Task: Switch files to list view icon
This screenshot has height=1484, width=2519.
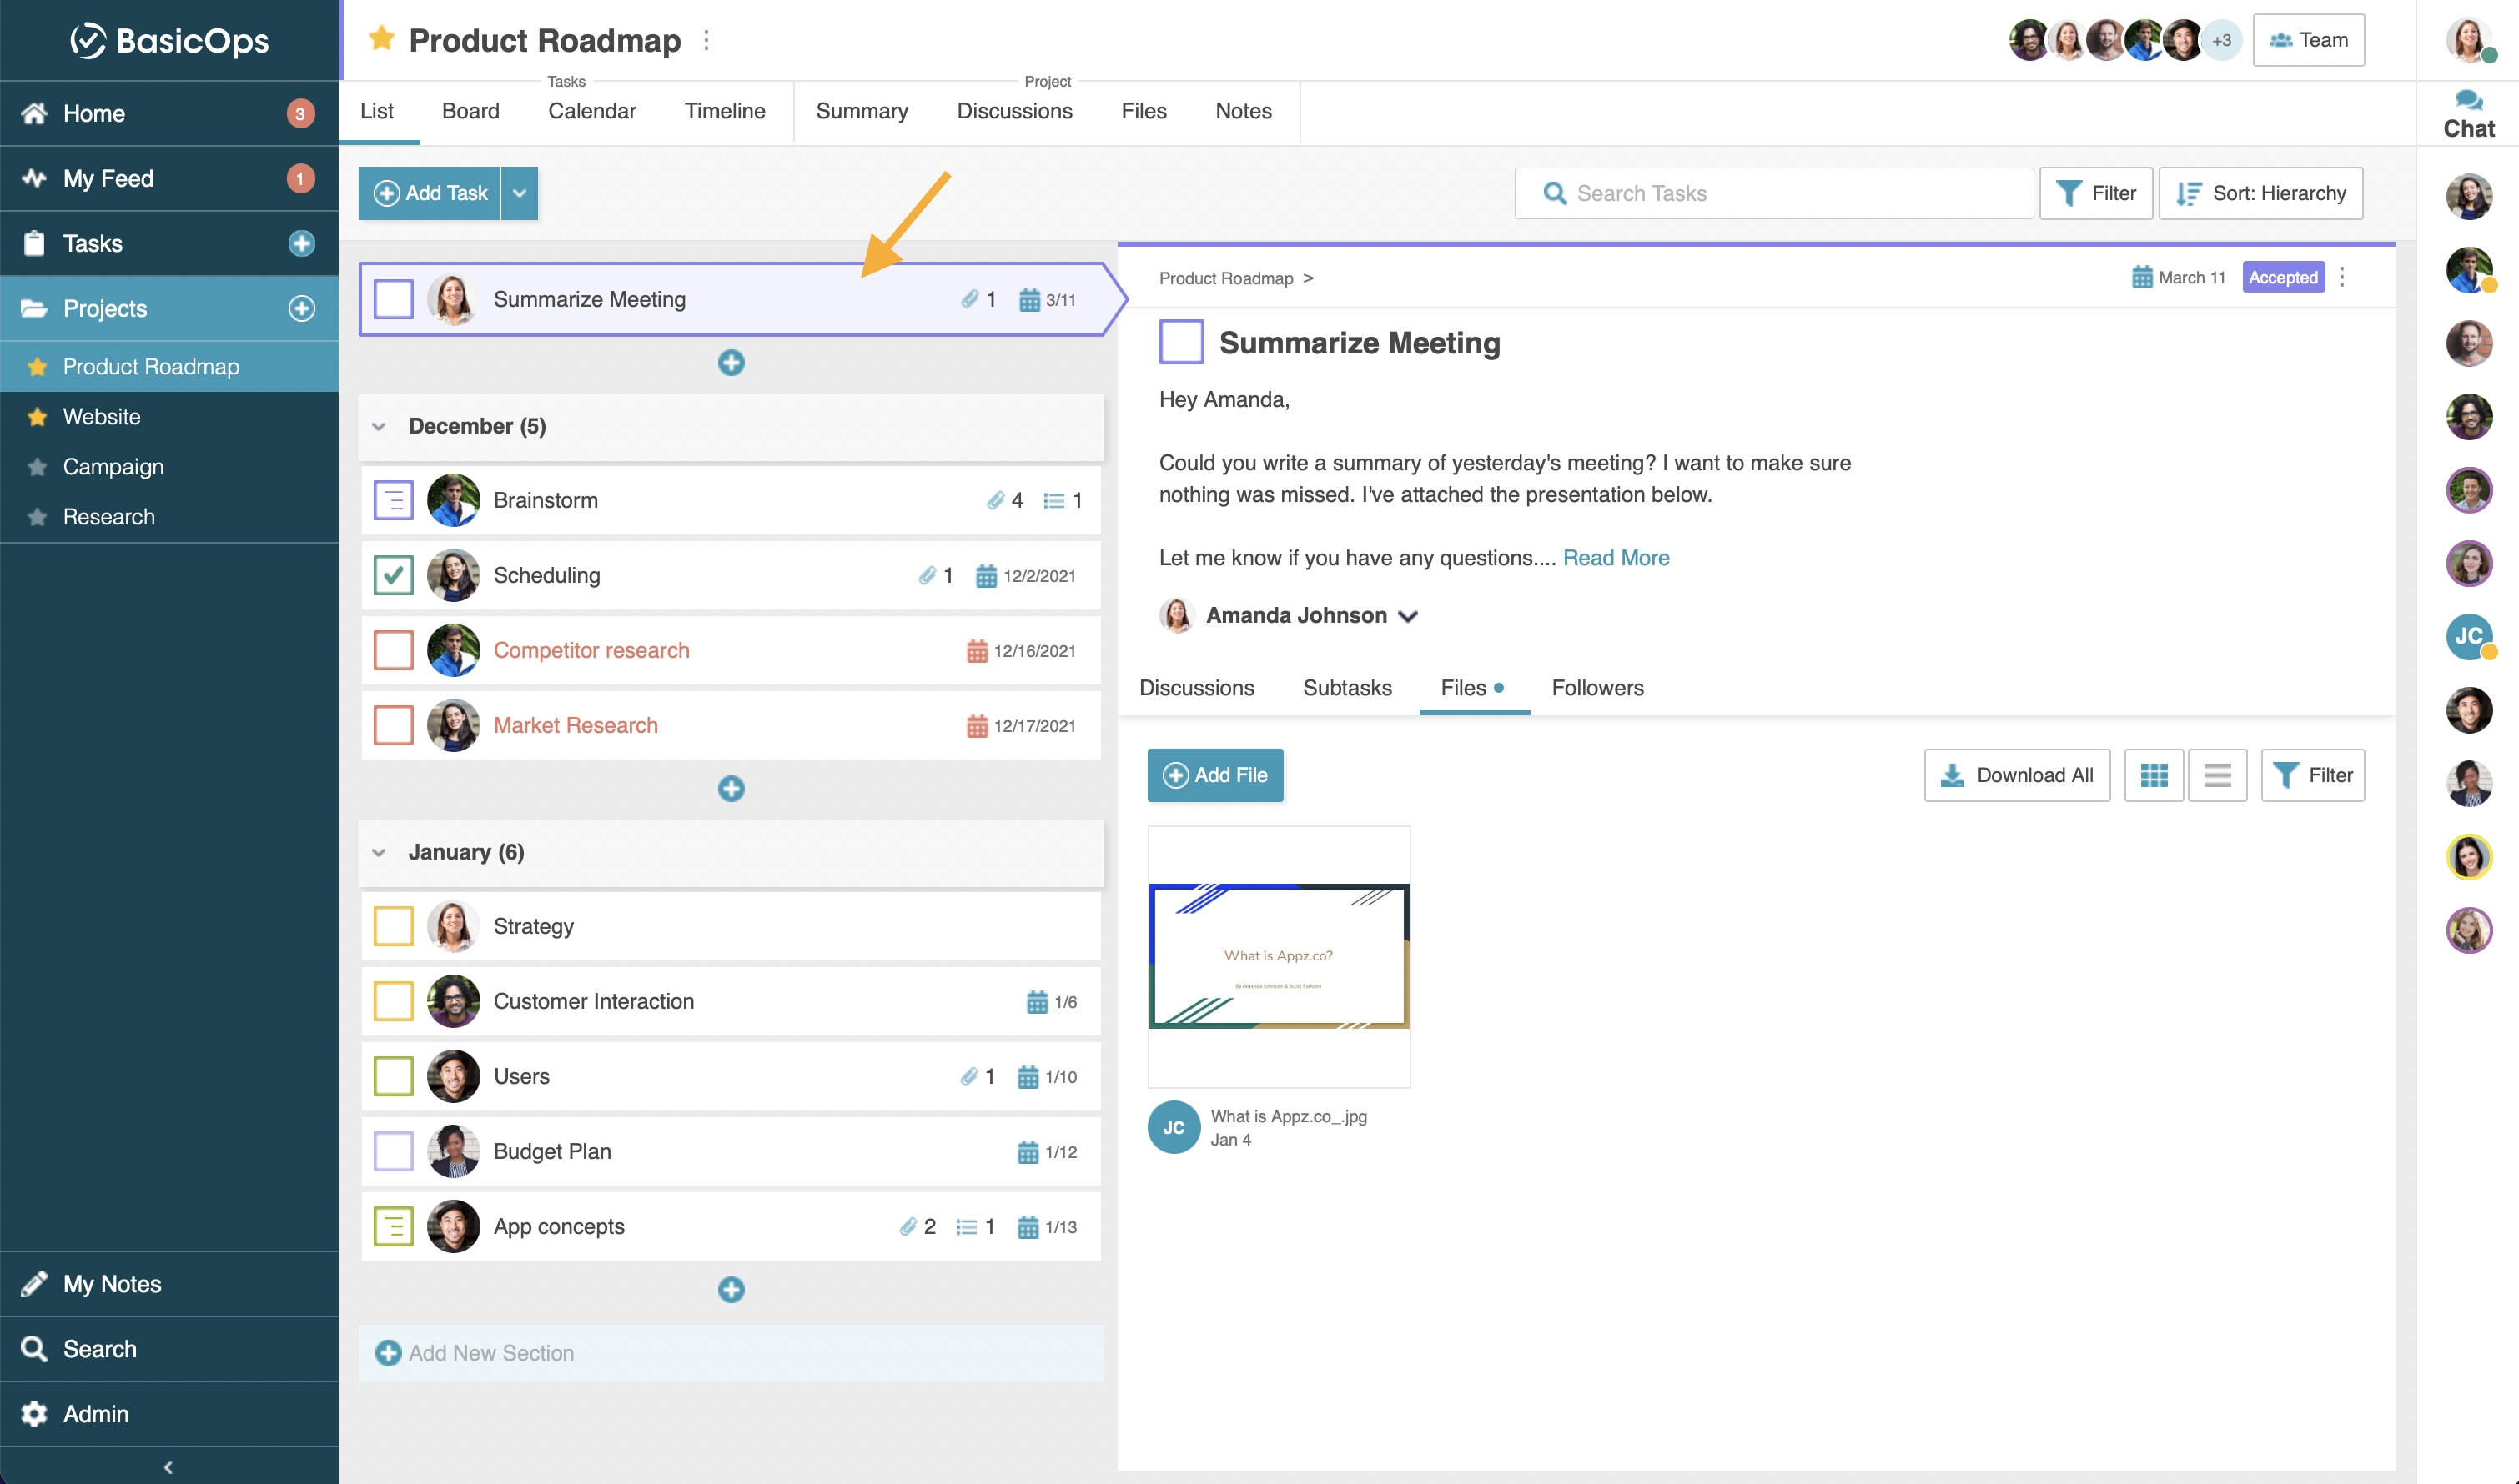Action: click(x=2217, y=775)
